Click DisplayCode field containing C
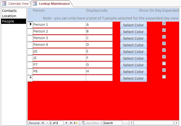This screenshot has height=126, width=181. tap(99, 38)
